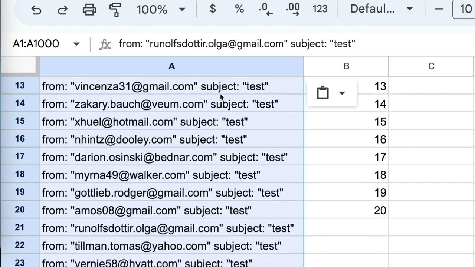Expand the paste options arrow
This screenshot has height=267, width=475.
click(342, 93)
